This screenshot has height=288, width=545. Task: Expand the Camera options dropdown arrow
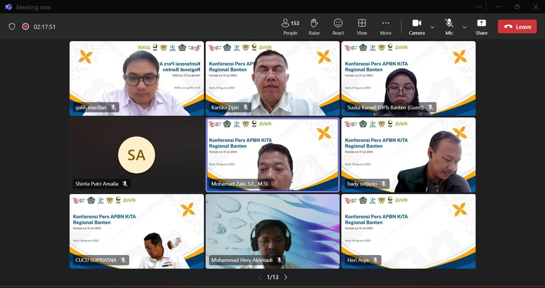coord(432,27)
